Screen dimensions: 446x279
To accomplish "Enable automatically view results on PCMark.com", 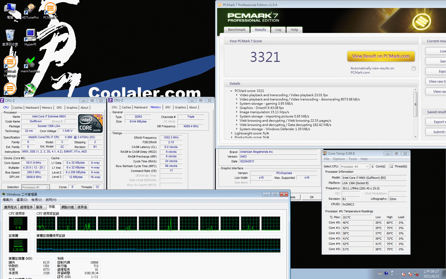I will click(413, 69).
